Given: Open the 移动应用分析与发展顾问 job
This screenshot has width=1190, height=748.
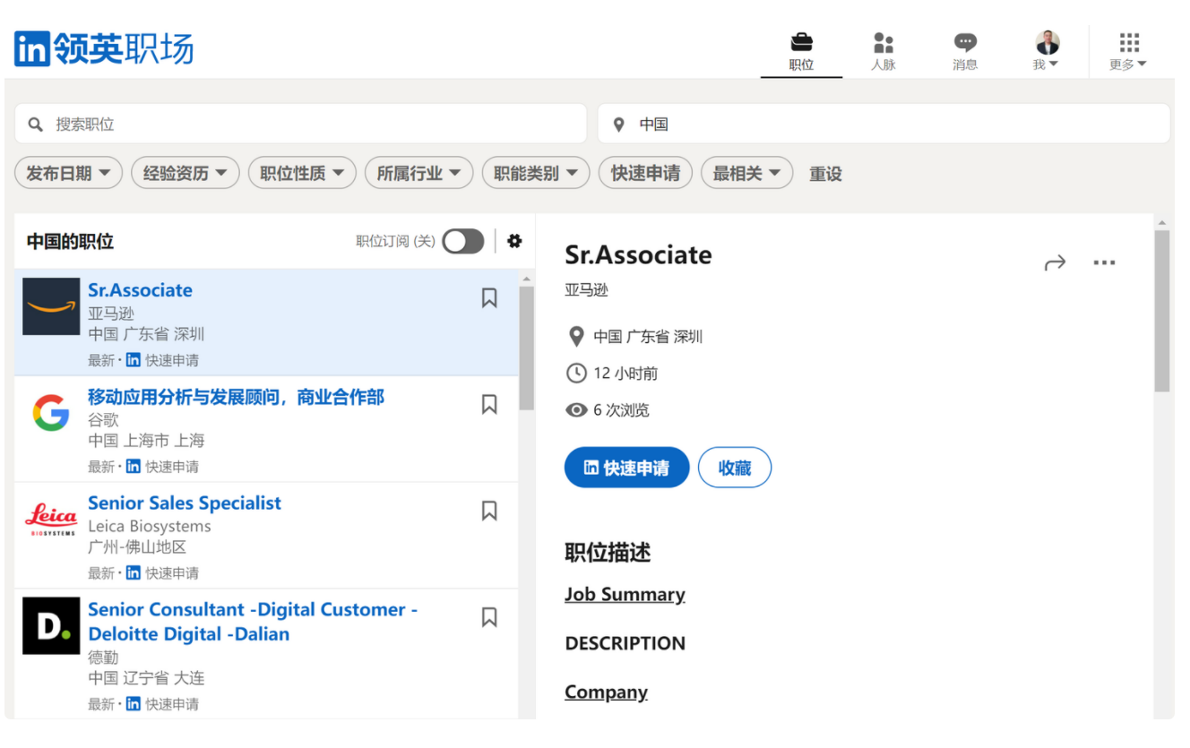Looking at the screenshot, I should click(236, 397).
